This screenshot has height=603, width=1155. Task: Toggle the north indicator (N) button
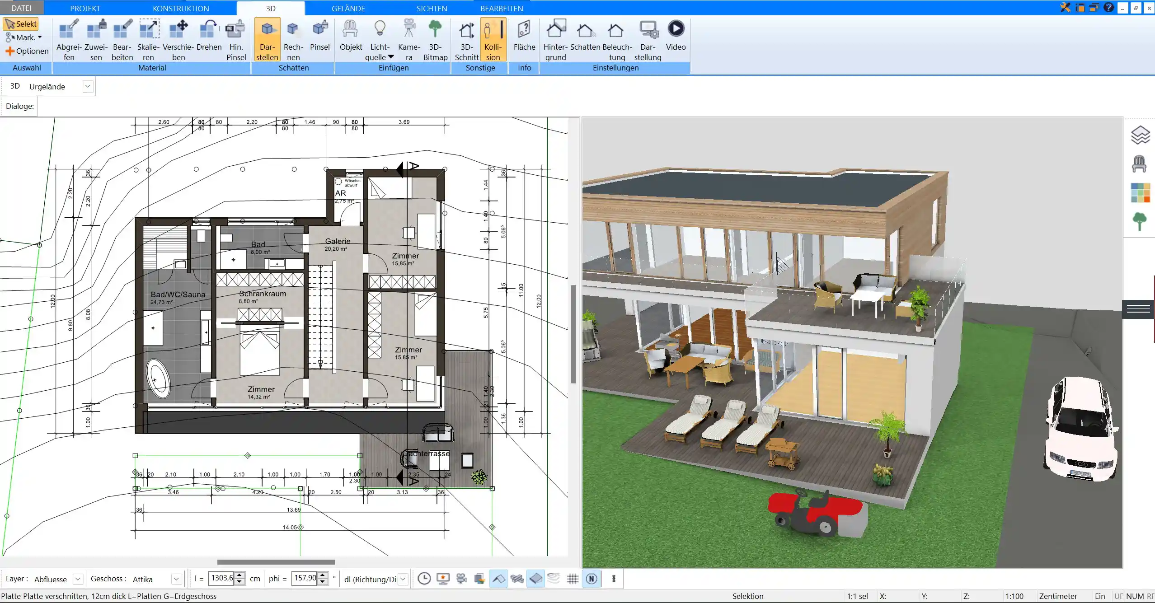[x=592, y=579]
